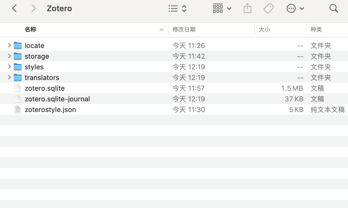Click the date 今天 11:57
The height and width of the screenshot is (208, 348).
(188, 88)
